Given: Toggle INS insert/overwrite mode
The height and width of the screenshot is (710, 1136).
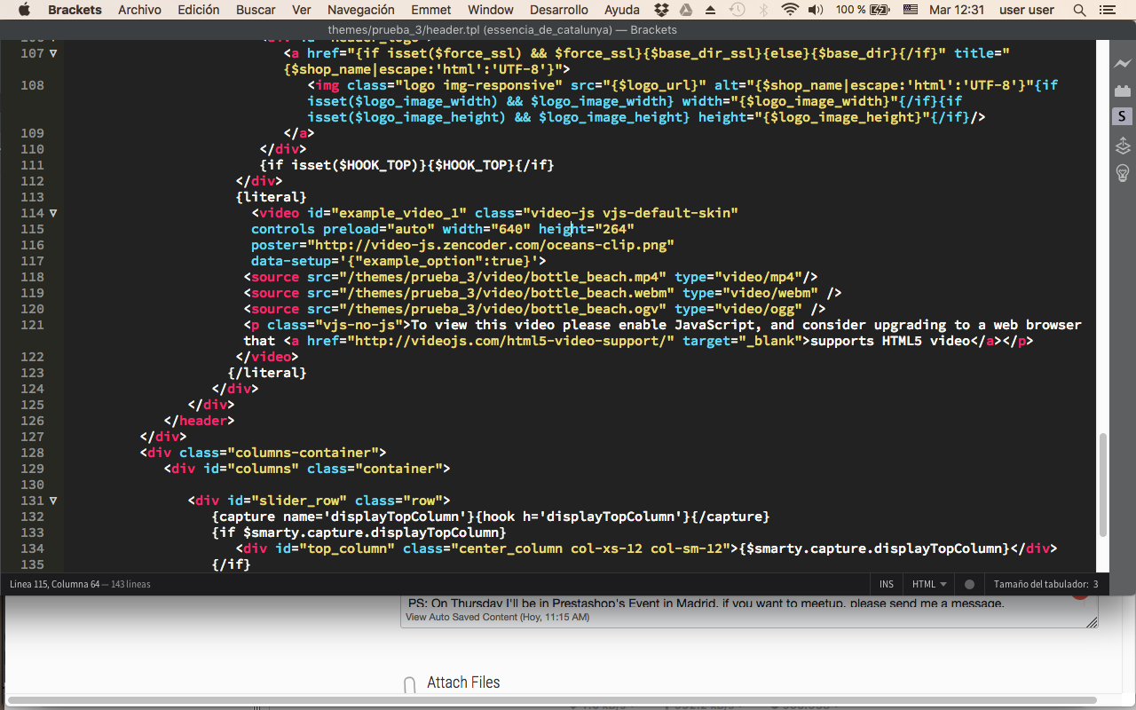Looking at the screenshot, I should pyautogui.click(x=886, y=585).
